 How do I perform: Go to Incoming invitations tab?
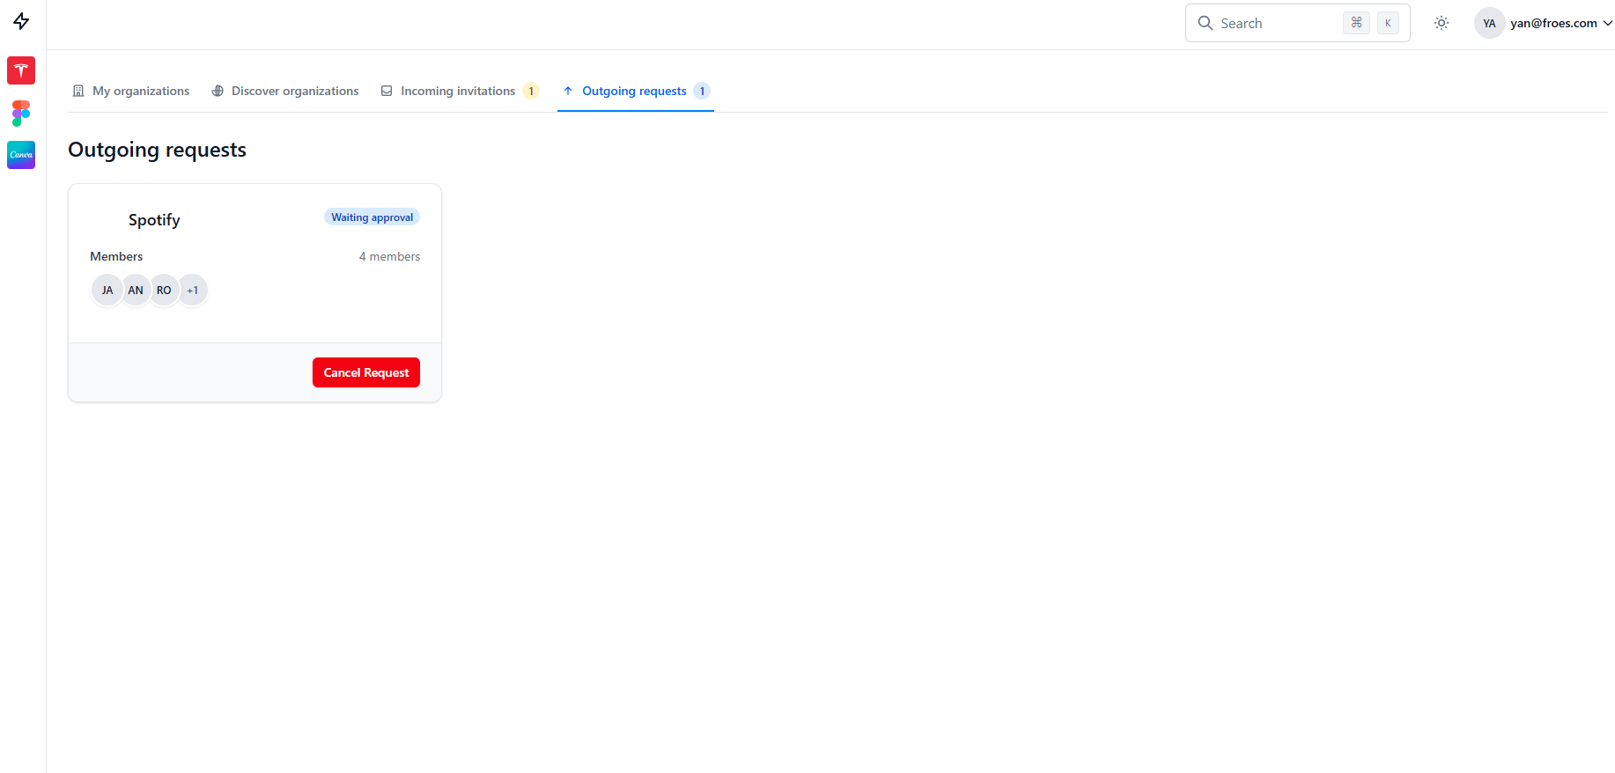(459, 91)
